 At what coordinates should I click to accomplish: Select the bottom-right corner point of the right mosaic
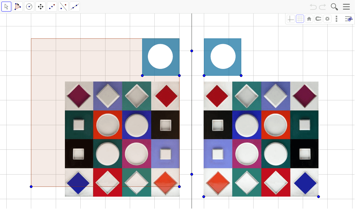[x=318, y=197]
